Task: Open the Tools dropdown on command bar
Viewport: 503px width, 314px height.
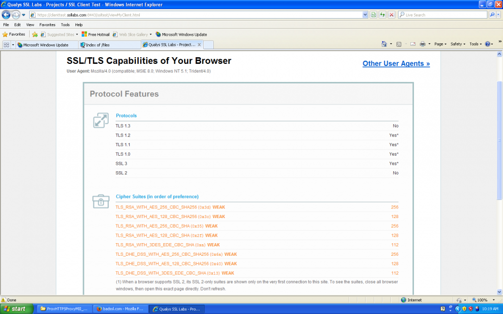Action: pos(473,44)
